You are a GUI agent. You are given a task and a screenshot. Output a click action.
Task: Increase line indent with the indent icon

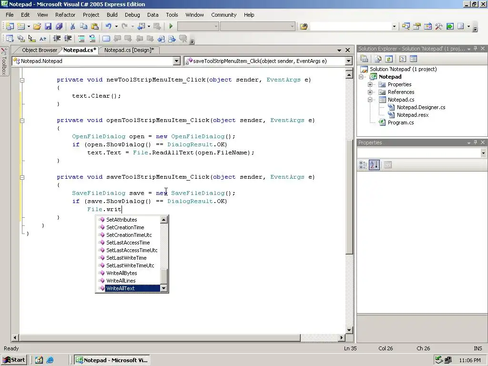point(68,39)
